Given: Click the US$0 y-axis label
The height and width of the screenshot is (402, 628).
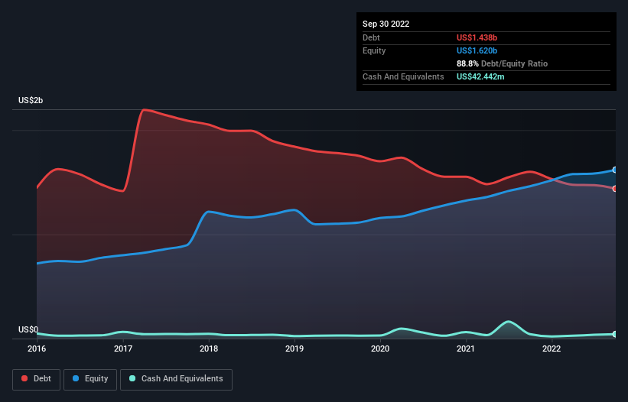Looking at the screenshot, I should coord(28,329).
